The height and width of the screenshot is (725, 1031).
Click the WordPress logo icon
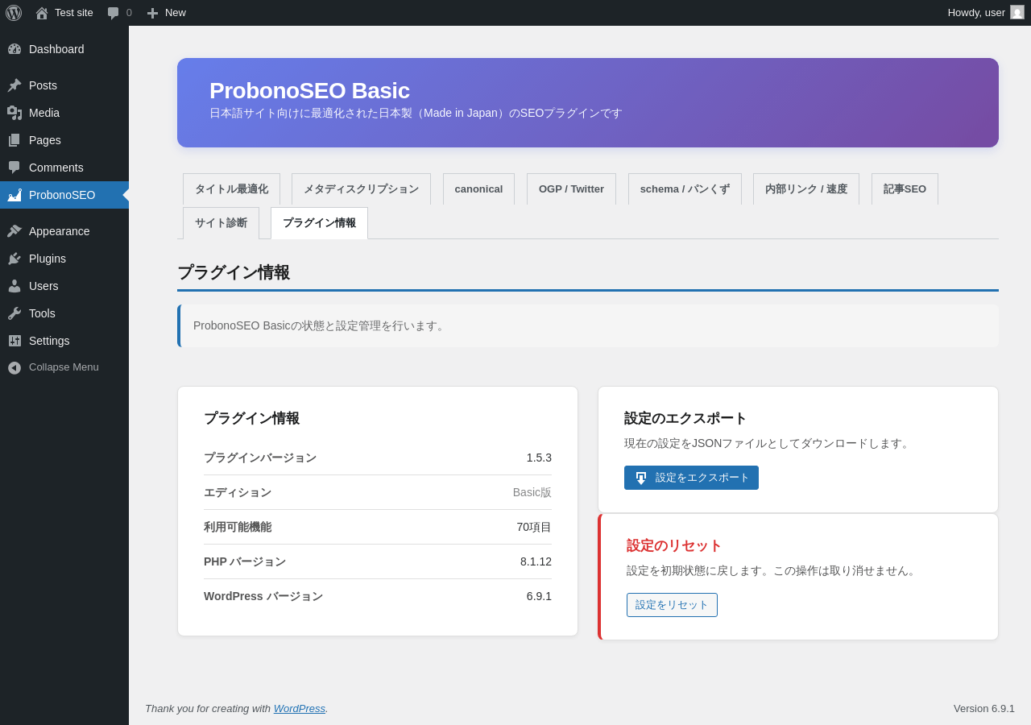point(14,13)
